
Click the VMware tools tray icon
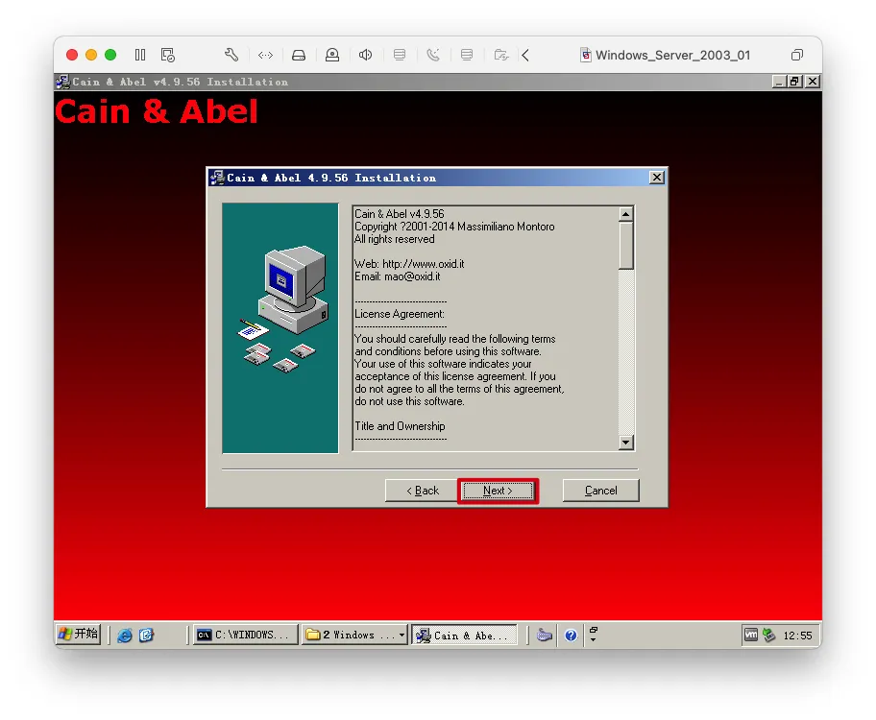751,636
